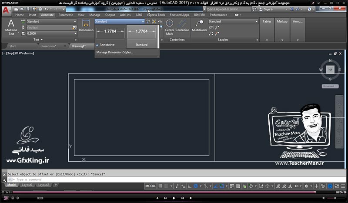This screenshot has height=203, width=348.
Task: Switch to the Layout1 tab
Action: pyautogui.click(x=27, y=185)
